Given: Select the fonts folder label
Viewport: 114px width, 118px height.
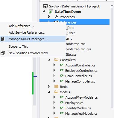Looking at the screenshot, I should pos(64,87).
